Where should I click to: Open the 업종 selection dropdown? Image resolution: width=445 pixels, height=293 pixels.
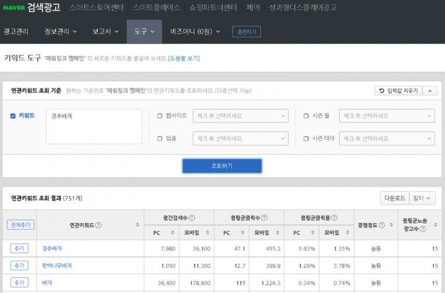pos(240,139)
